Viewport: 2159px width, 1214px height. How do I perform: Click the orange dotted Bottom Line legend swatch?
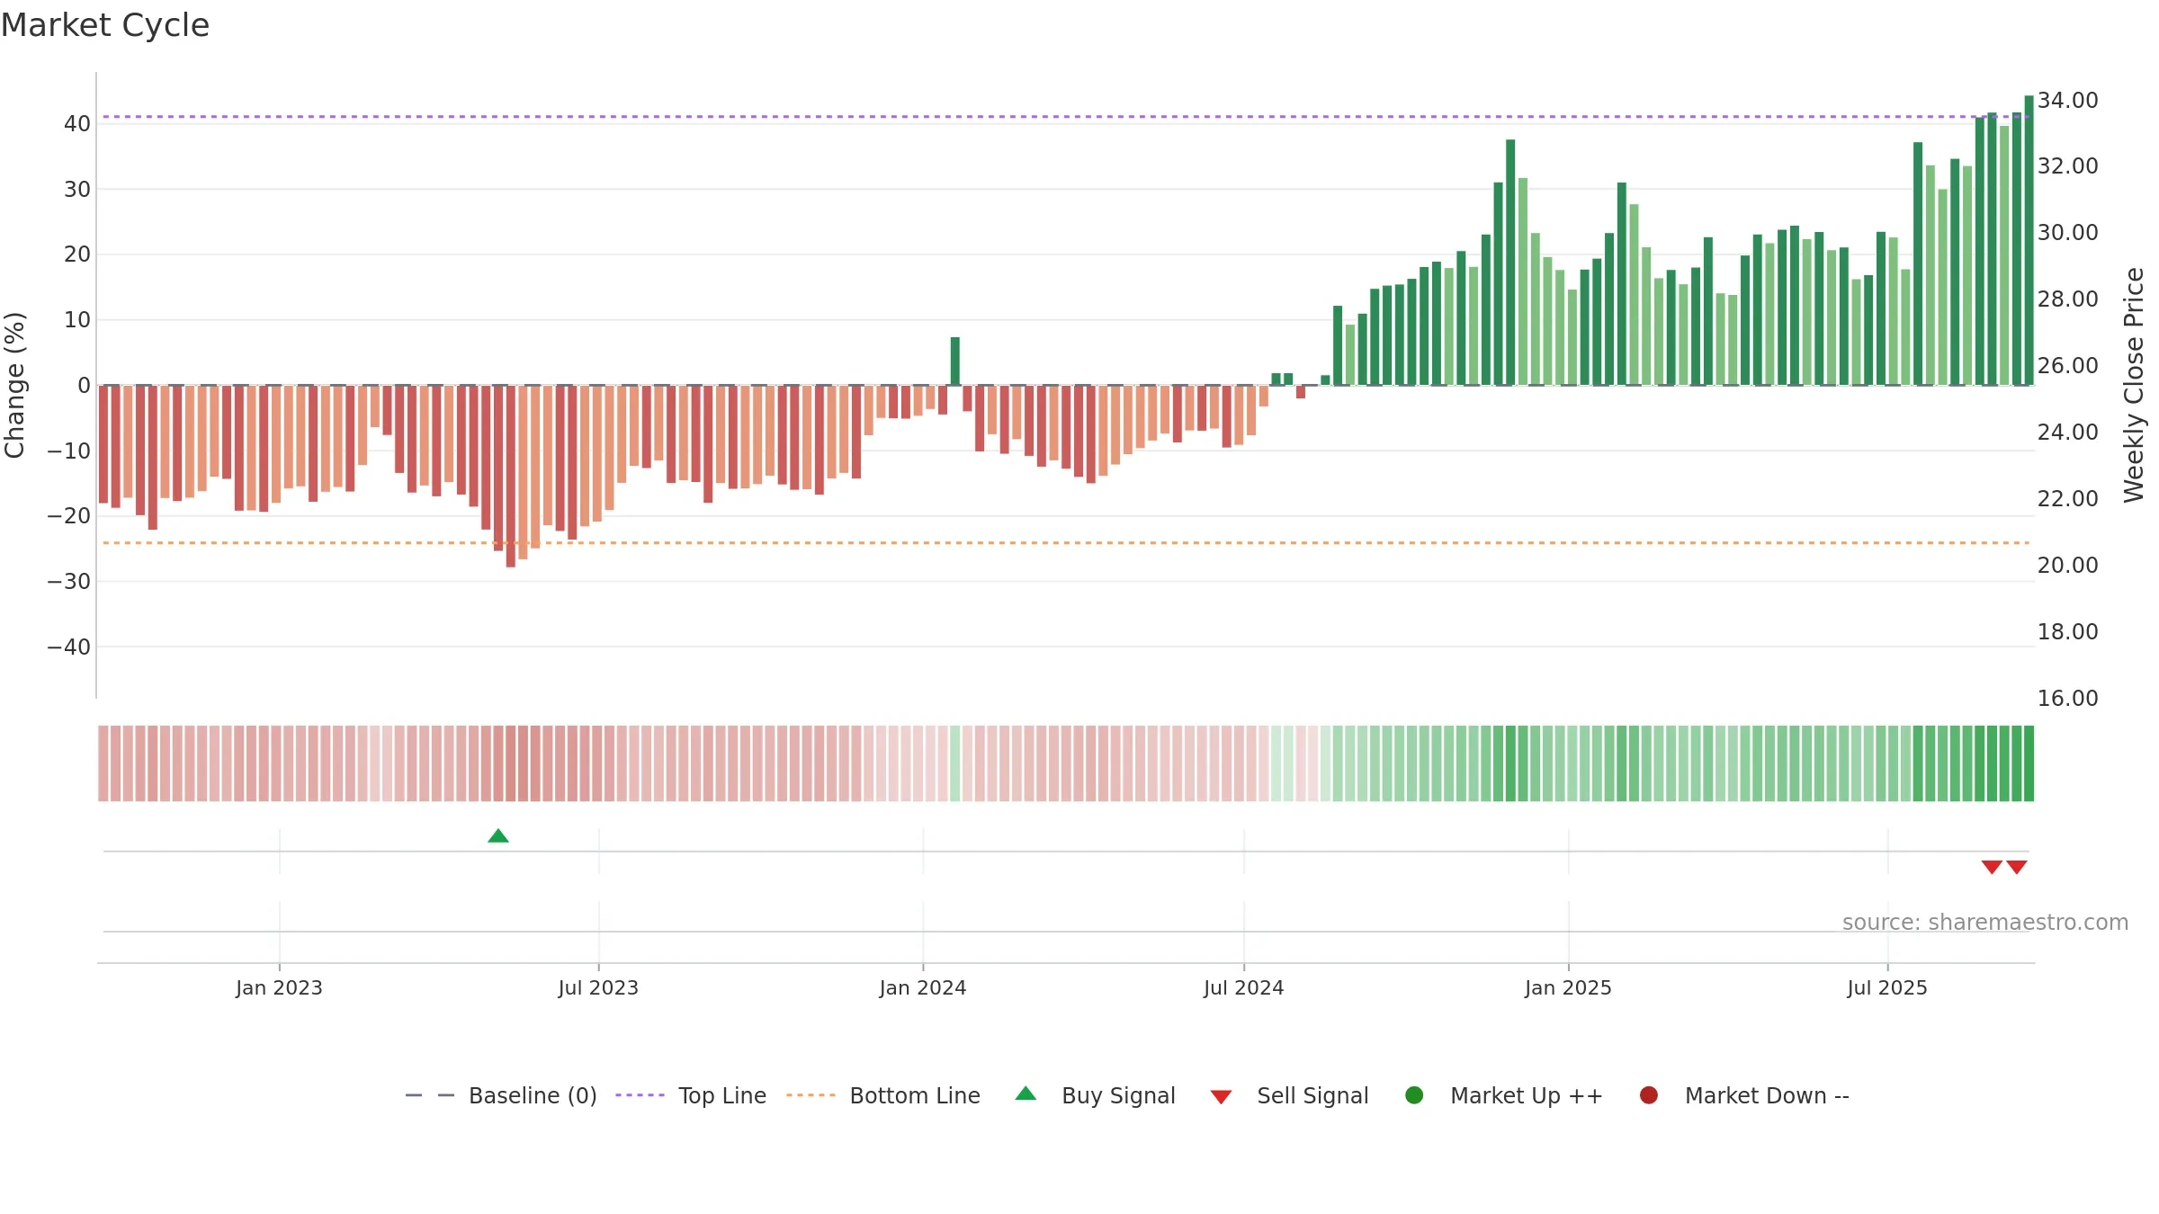point(811,1095)
